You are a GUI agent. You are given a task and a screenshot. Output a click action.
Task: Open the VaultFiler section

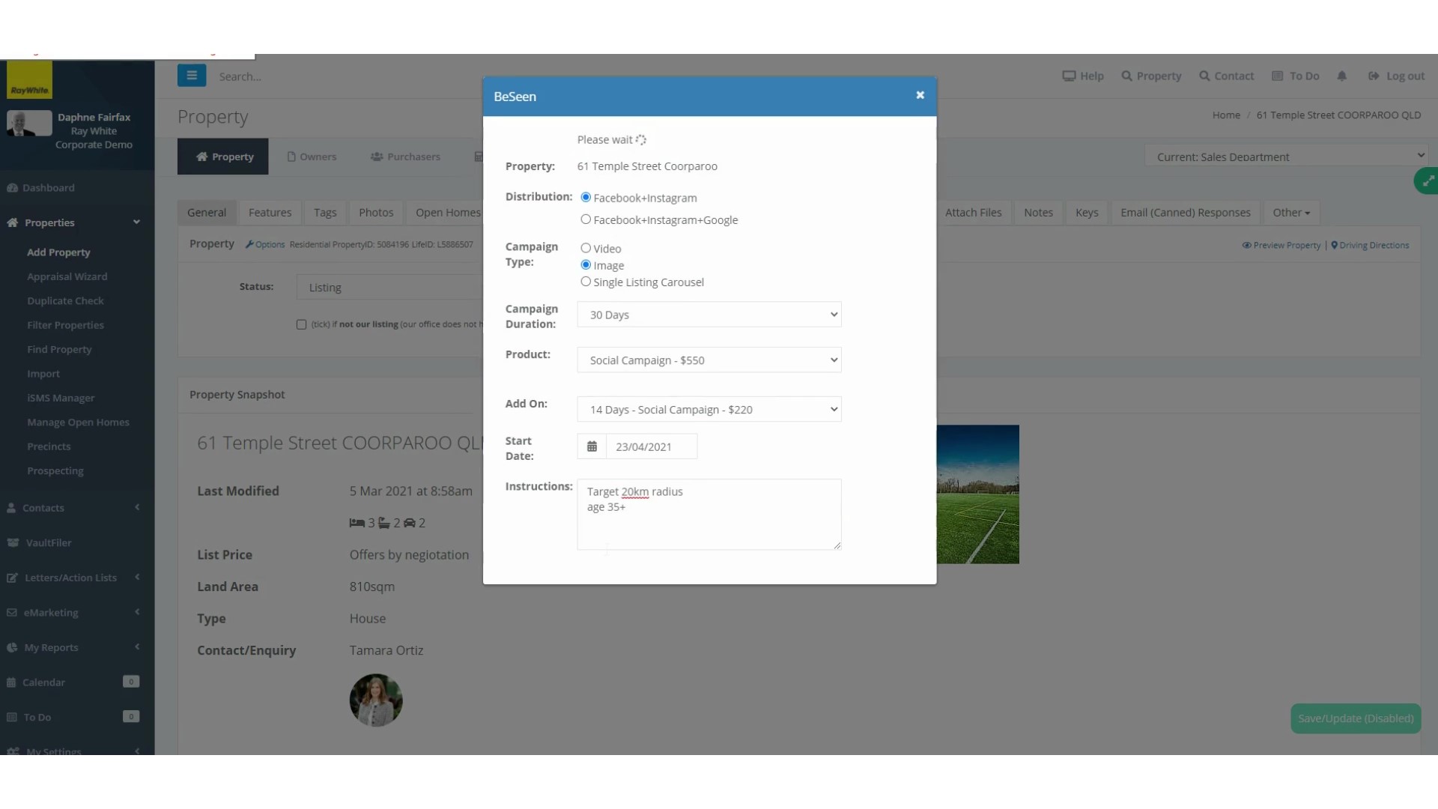pyautogui.click(x=47, y=542)
